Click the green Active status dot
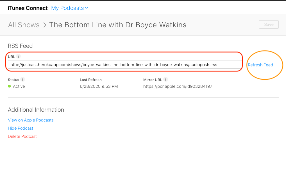Viewport: 286px width, 173px height. point(9,86)
